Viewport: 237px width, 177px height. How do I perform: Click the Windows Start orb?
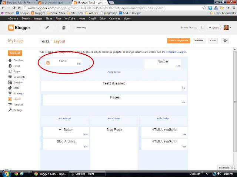(6, 174)
